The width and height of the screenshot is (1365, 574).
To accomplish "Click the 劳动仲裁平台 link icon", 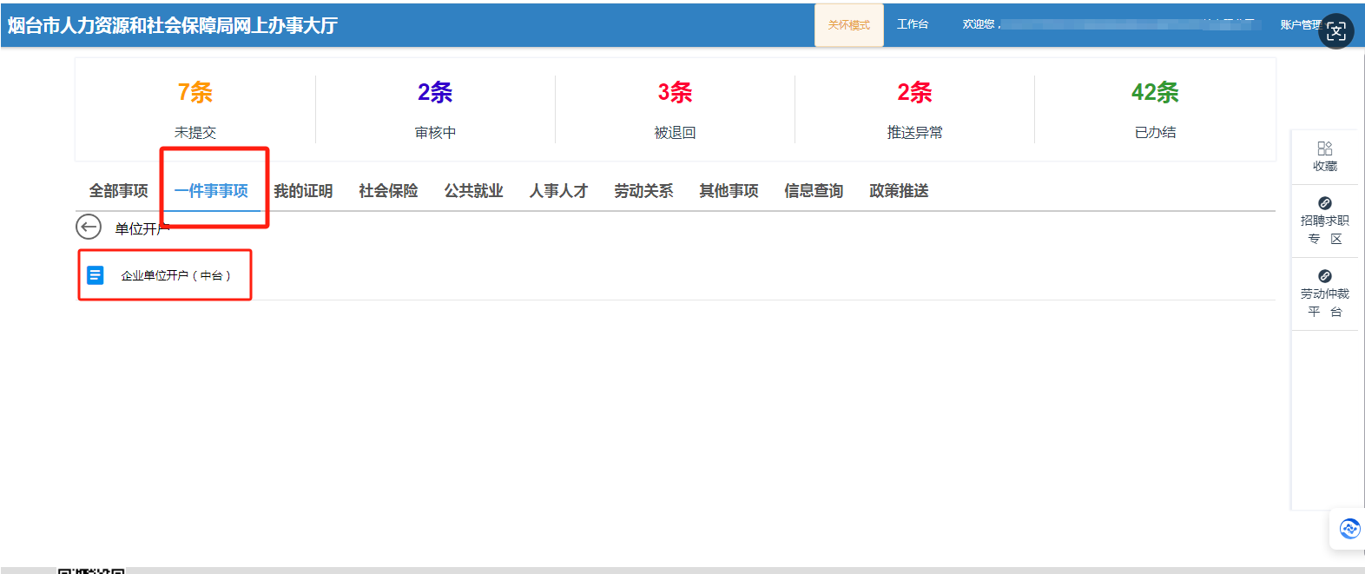I will pyautogui.click(x=1324, y=276).
